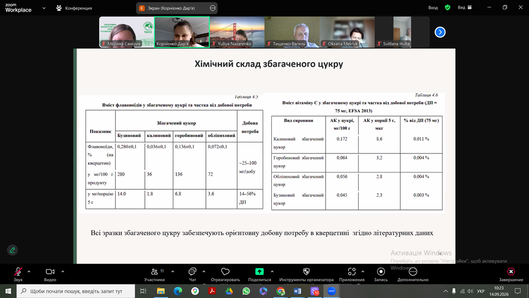Open the Вид view menu
529x298 pixels.
(465, 7)
